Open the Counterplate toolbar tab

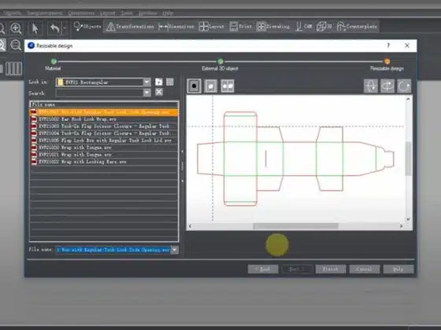click(357, 27)
